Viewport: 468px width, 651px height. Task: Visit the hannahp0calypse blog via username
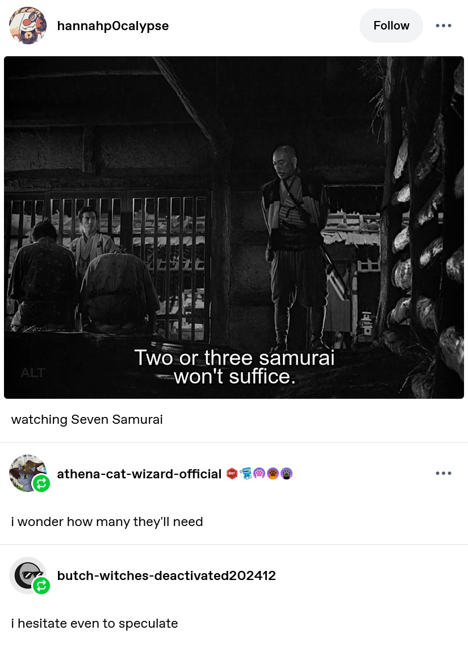(x=113, y=26)
